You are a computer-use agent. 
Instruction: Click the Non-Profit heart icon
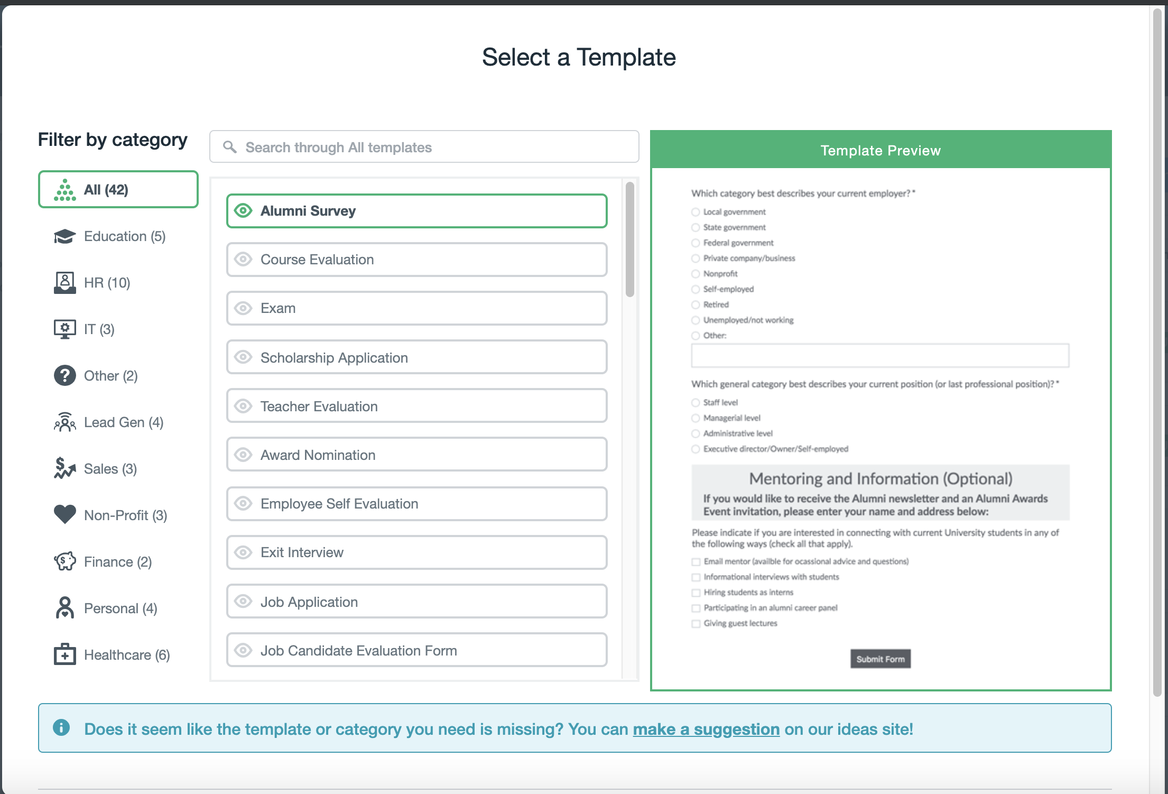[64, 514]
